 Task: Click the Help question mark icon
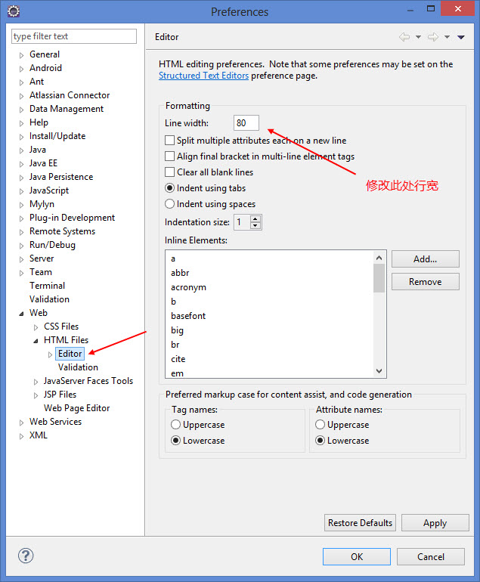26,556
